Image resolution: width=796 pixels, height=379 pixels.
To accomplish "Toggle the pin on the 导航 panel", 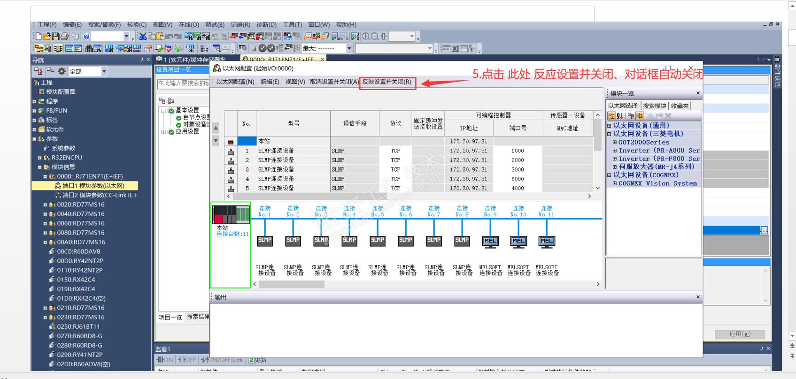I will pyautogui.click(x=142, y=60).
